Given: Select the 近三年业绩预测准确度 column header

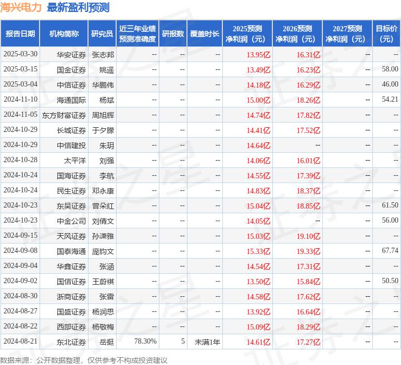Looking at the screenshot, I should pyautogui.click(x=137, y=33).
